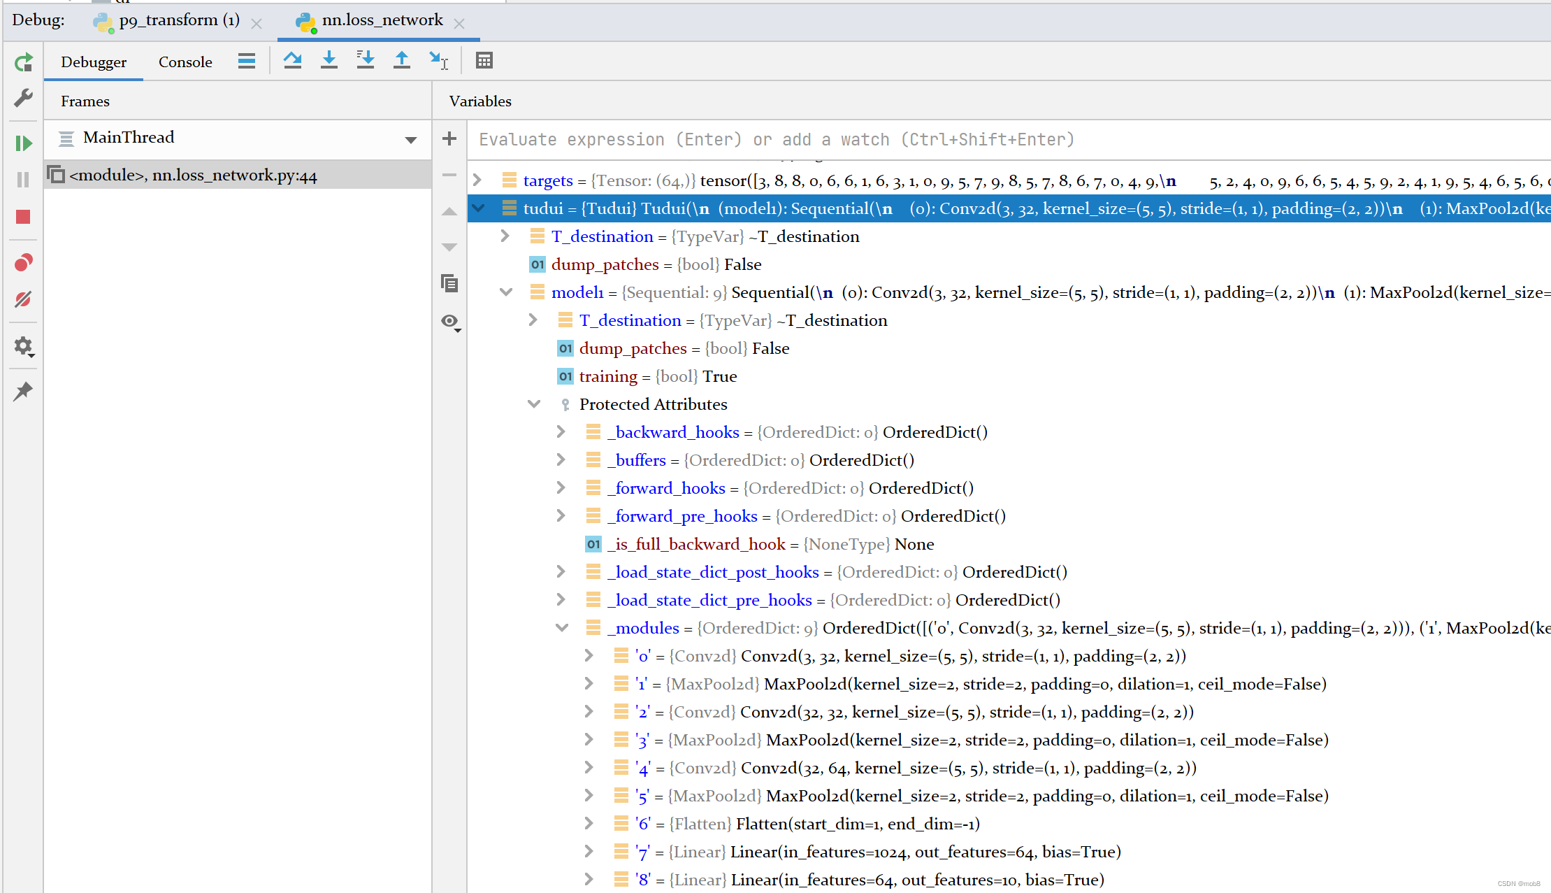
Task: Resume program execution with green arrow
Action: 23,143
